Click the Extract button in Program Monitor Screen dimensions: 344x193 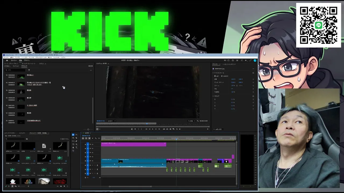pyautogui.click(x=167, y=129)
